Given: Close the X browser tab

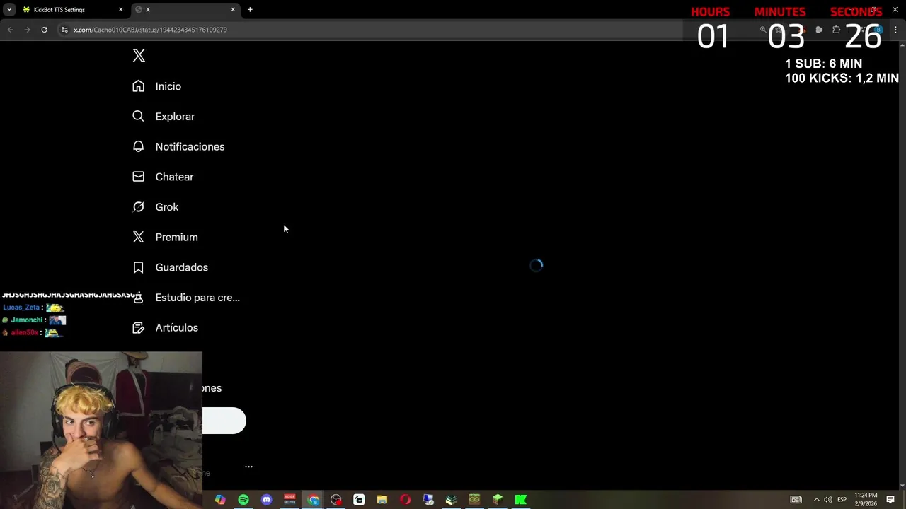Looking at the screenshot, I should coord(233,10).
